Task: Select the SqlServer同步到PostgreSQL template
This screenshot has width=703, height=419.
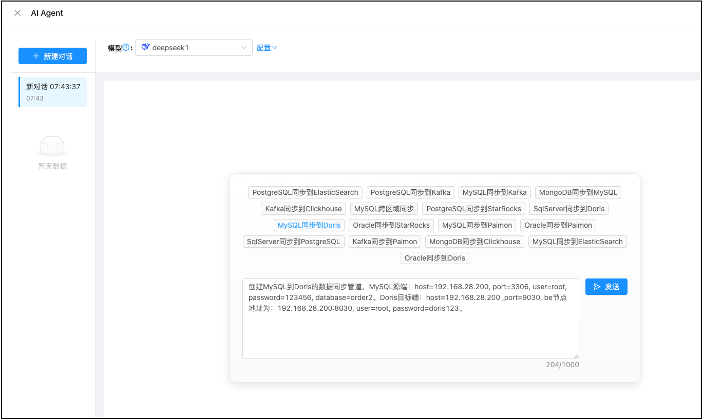Action: tap(293, 242)
